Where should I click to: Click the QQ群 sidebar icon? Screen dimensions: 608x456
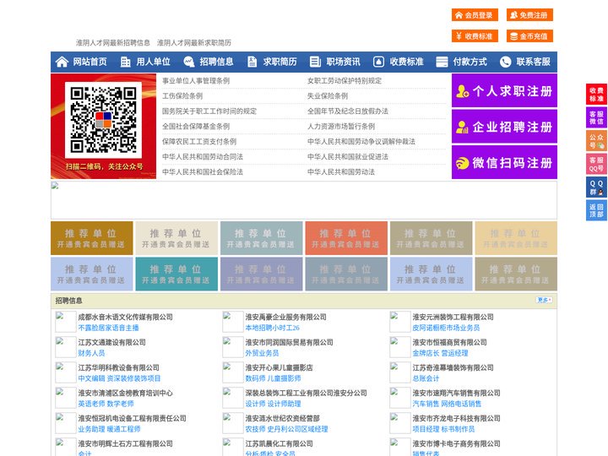pyautogui.click(x=596, y=187)
